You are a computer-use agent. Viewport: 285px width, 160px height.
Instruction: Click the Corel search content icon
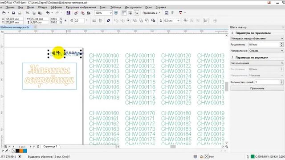pos(68,13)
